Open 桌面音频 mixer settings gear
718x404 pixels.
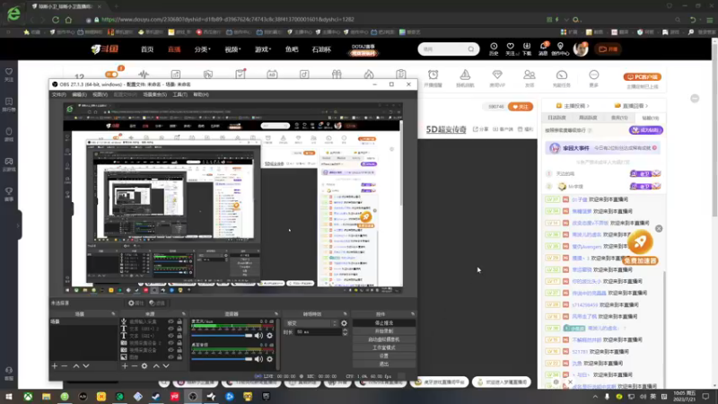click(x=270, y=359)
